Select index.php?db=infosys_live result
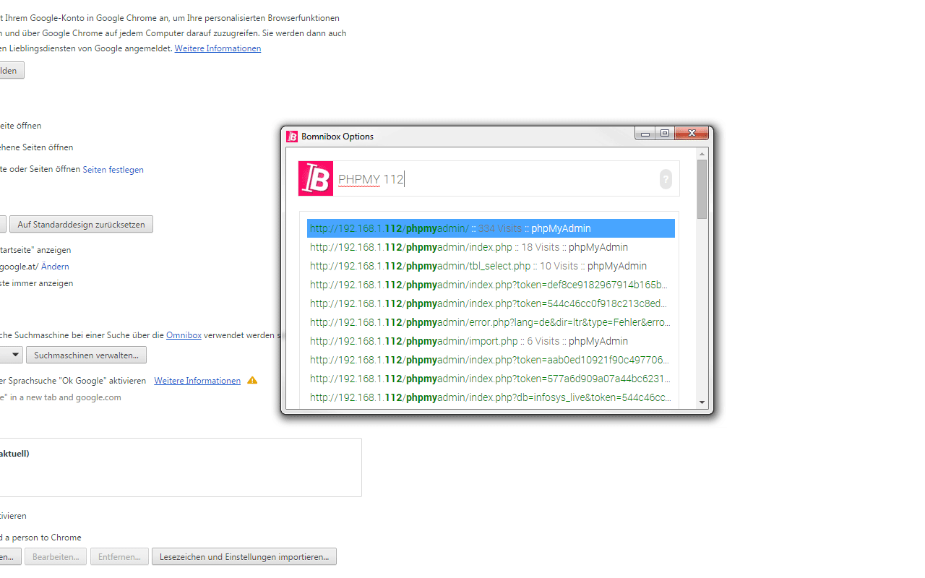 coord(491,397)
